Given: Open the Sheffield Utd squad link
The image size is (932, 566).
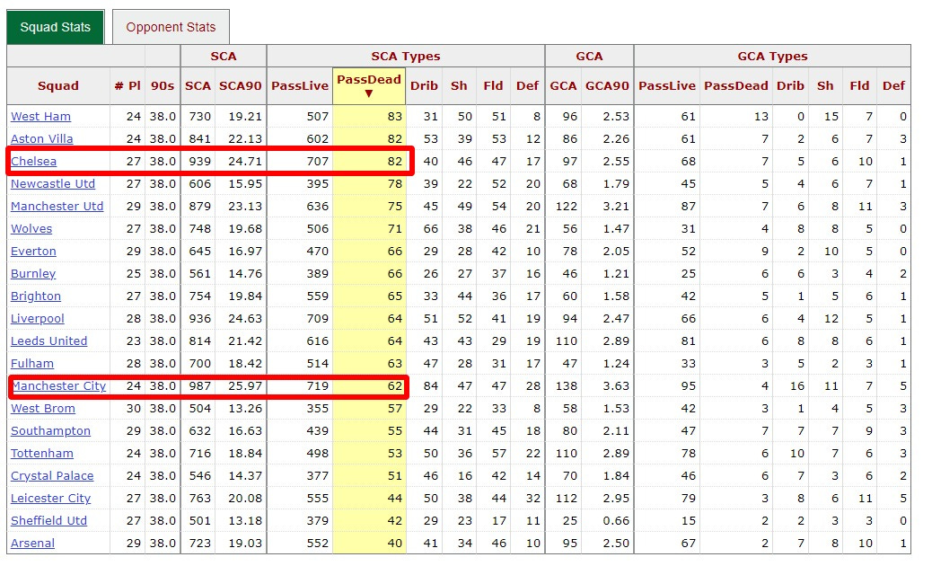Looking at the screenshot, I should pyautogui.click(x=48, y=521).
